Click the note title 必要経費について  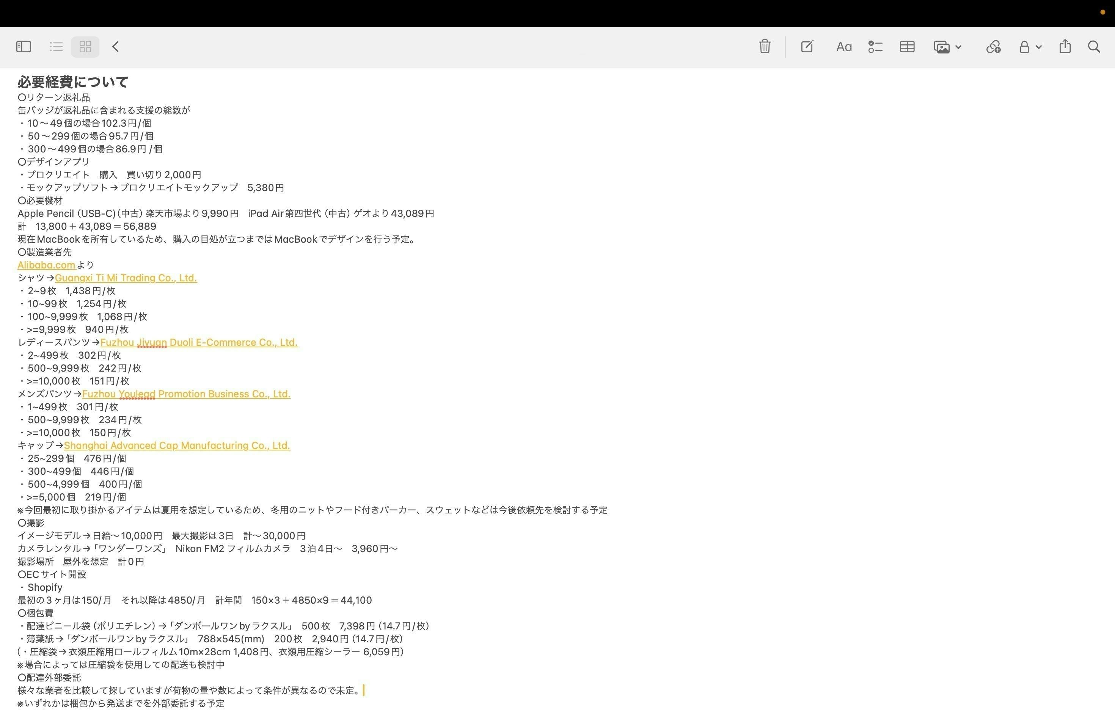click(73, 82)
